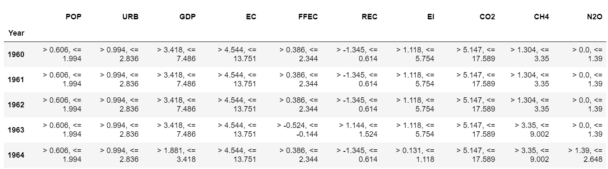This screenshot has width=608, height=169.
Task: Click the EI column header
Action: 430,17
